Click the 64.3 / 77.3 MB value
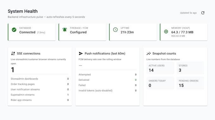This screenshot has width=215, height=120. [182, 32]
